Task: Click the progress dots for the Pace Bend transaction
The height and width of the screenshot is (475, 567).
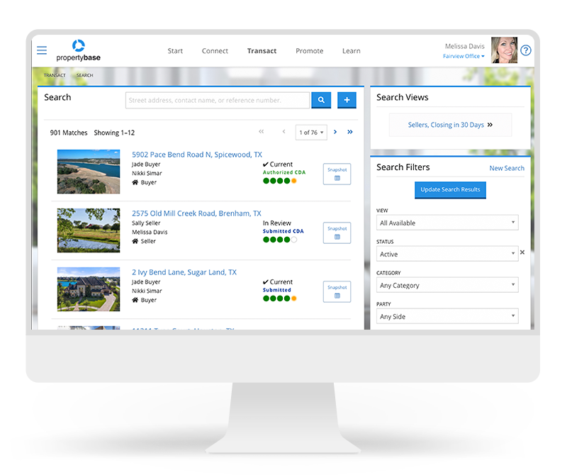Action: click(282, 181)
